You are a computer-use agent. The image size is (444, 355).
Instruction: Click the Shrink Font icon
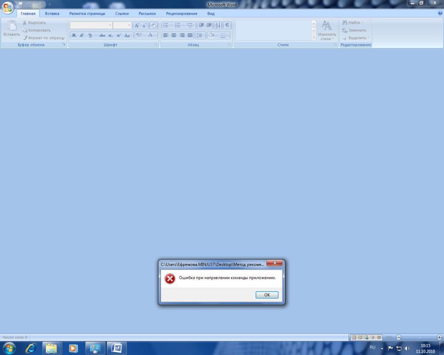coord(144,25)
